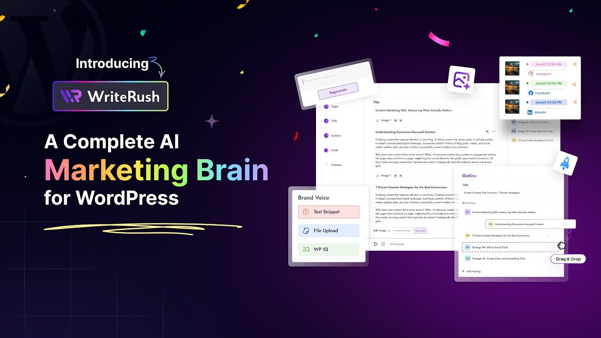Image resolution: width=601 pixels, height=338 pixels.
Task: Click the IQ icon on WP IQ
Action: [306, 249]
